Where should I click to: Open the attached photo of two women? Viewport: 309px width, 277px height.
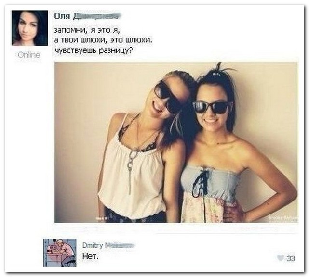176,142
